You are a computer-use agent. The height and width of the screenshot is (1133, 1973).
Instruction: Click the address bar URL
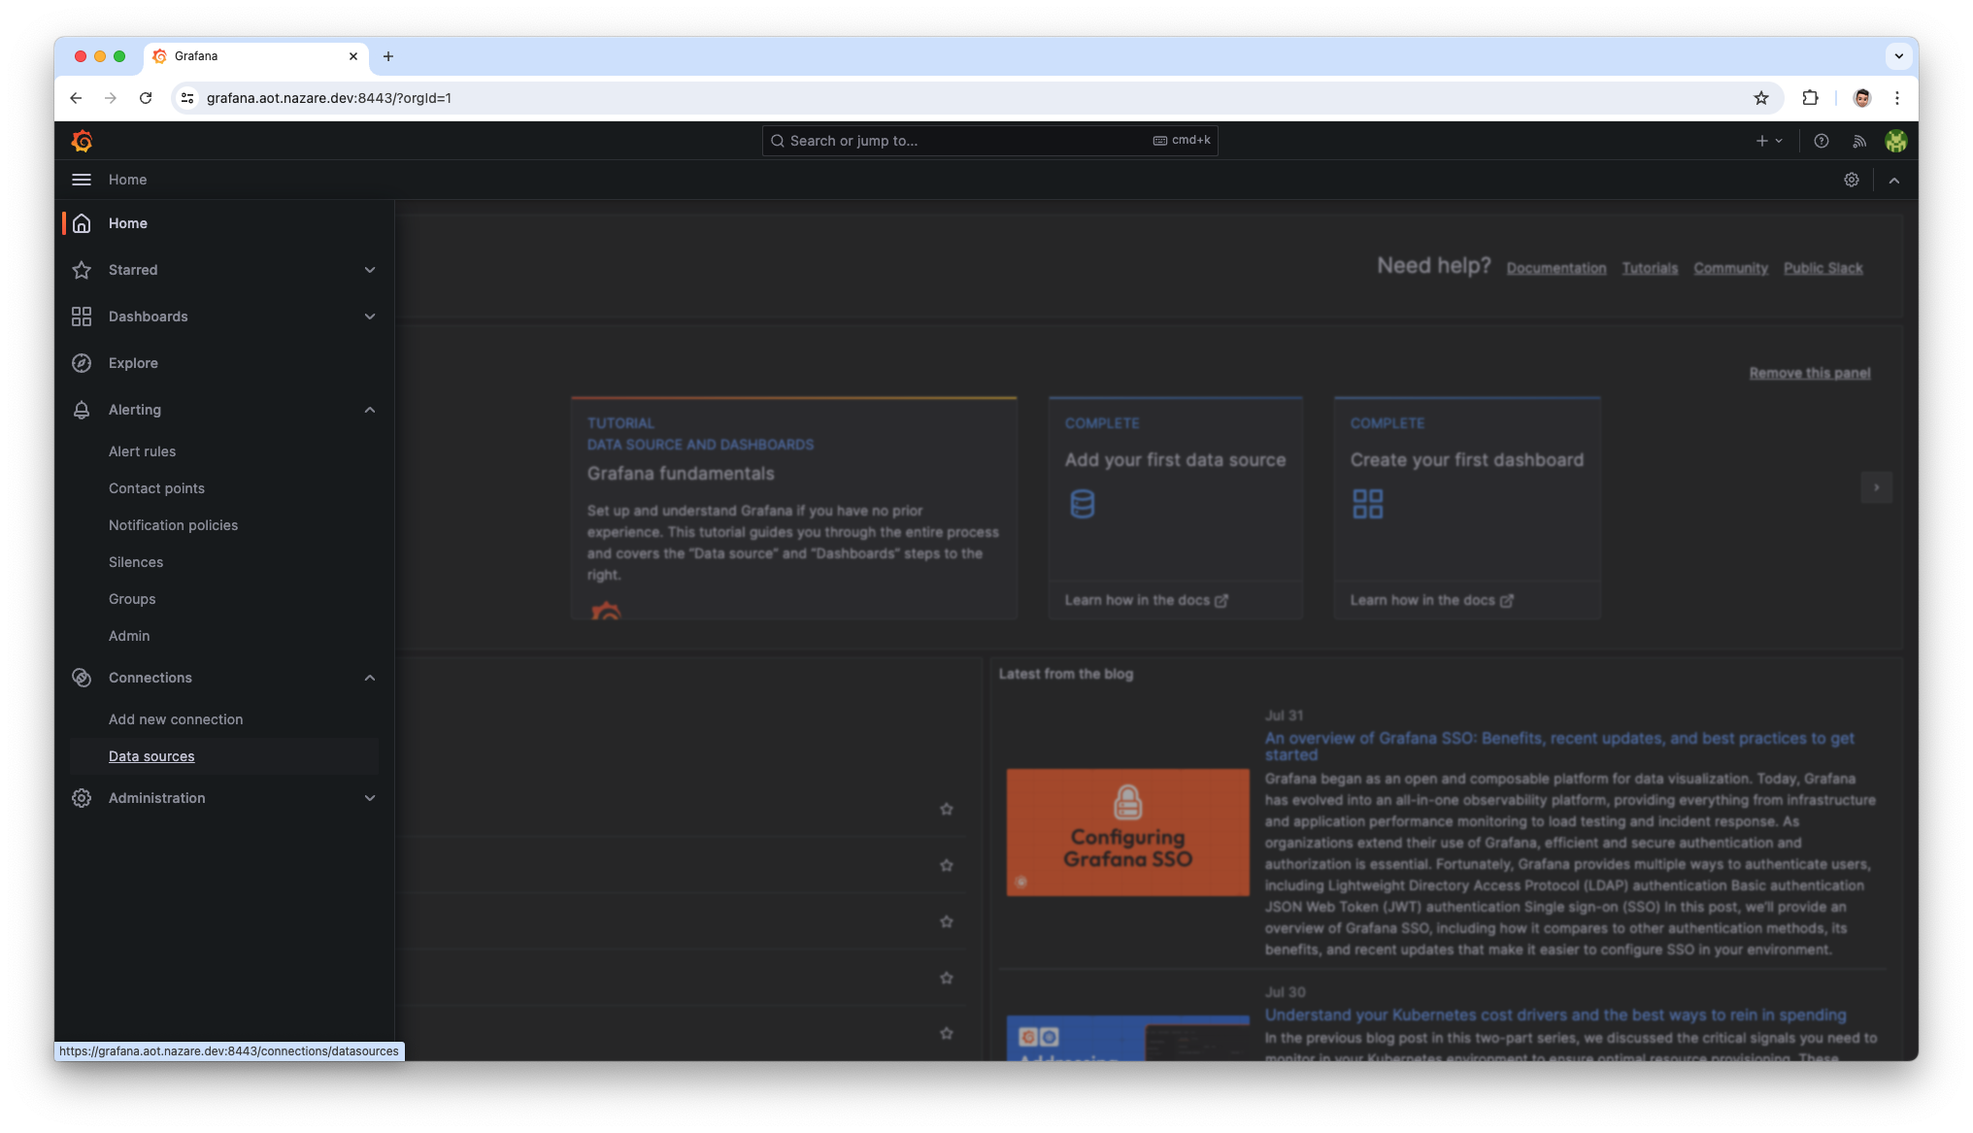click(x=329, y=98)
